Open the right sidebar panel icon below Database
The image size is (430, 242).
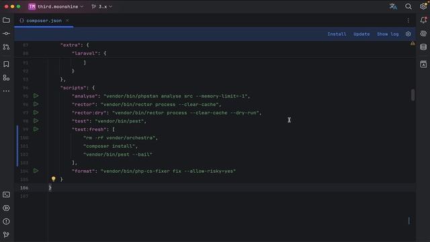click(x=423, y=64)
